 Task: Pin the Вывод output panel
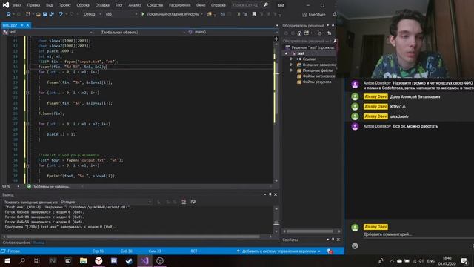[270, 194]
